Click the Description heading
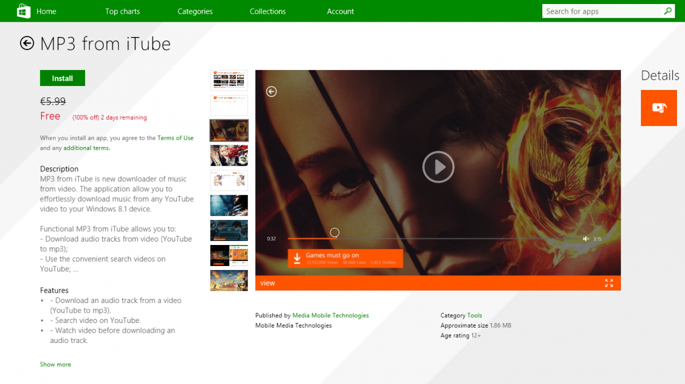Image resolution: width=685 pixels, height=384 pixels. [x=59, y=169]
